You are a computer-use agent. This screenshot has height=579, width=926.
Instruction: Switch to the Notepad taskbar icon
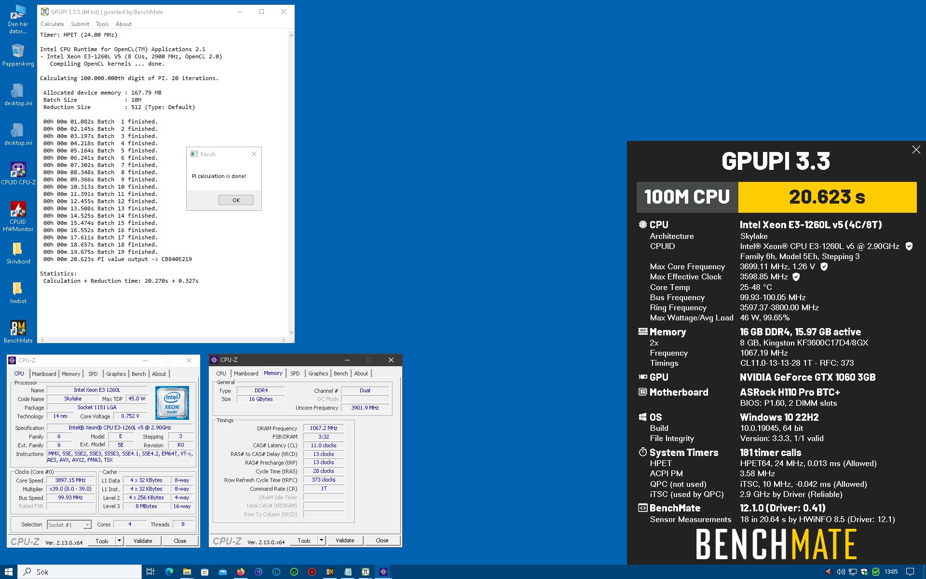coord(348,572)
